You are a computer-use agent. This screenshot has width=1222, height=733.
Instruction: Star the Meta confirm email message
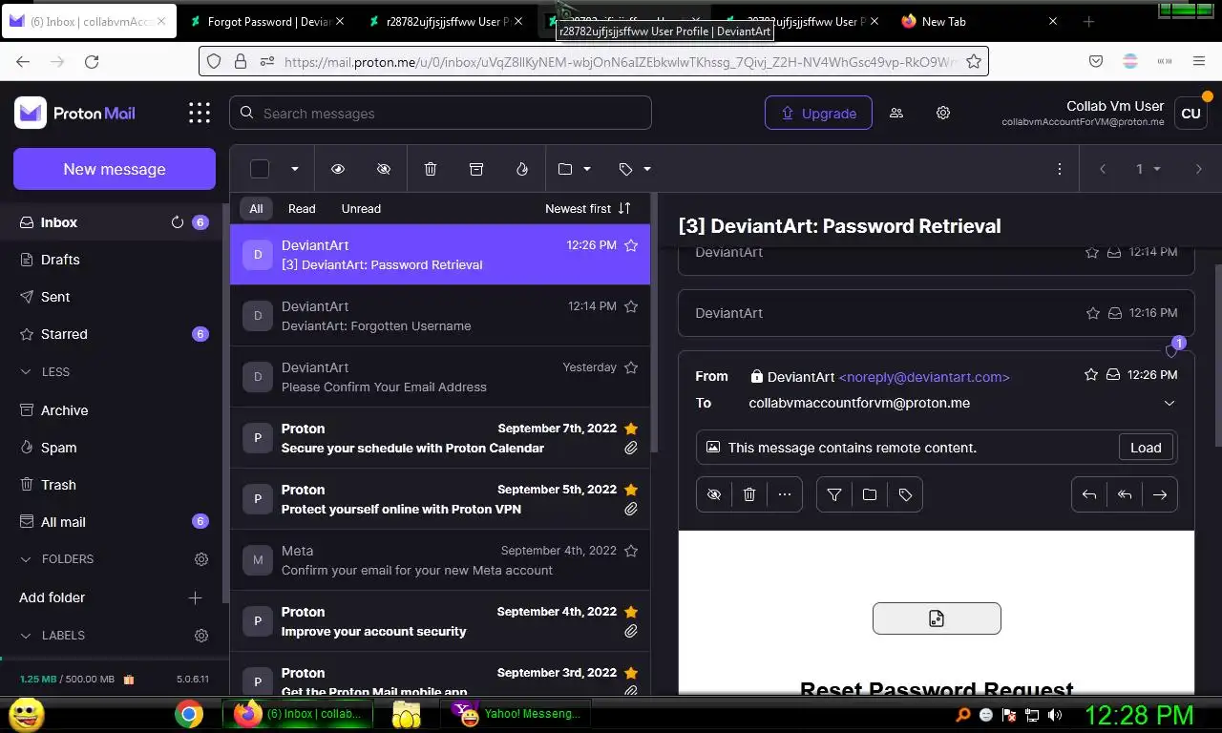pyautogui.click(x=631, y=551)
